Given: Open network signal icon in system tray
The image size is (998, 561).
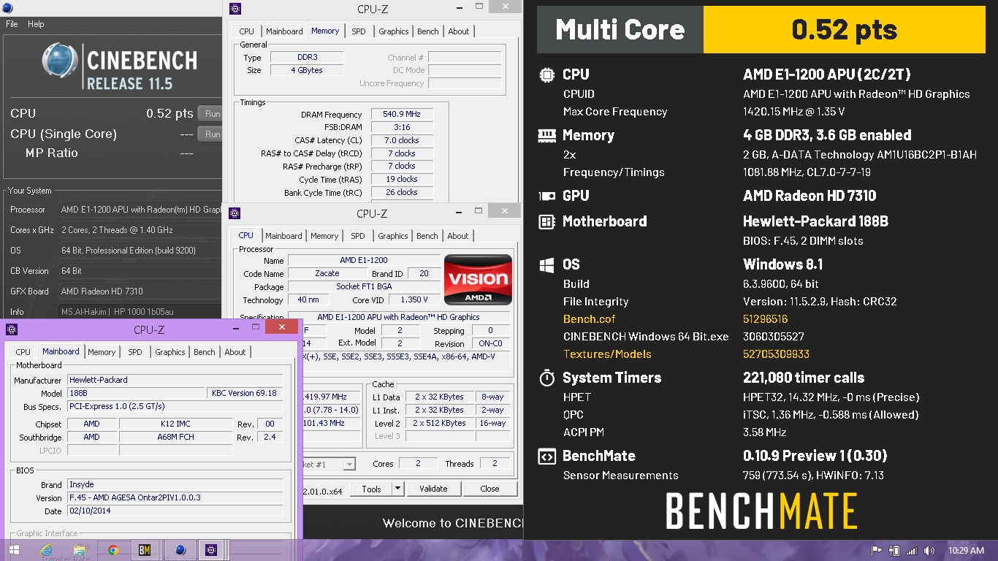Looking at the screenshot, I should click(911, 551).
